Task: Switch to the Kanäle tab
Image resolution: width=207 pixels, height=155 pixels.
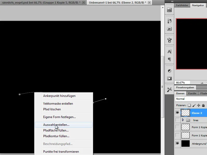Action: pos(192,93)
